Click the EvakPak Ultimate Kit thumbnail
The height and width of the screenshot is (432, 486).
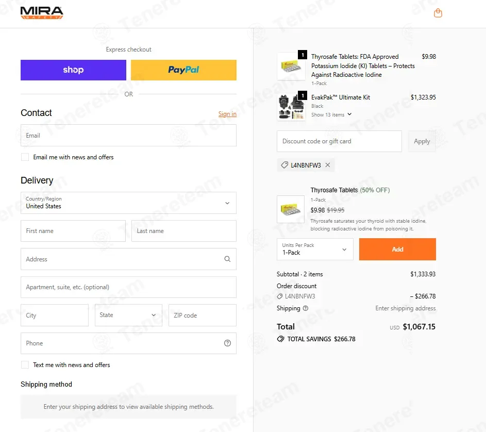[291, 107]
